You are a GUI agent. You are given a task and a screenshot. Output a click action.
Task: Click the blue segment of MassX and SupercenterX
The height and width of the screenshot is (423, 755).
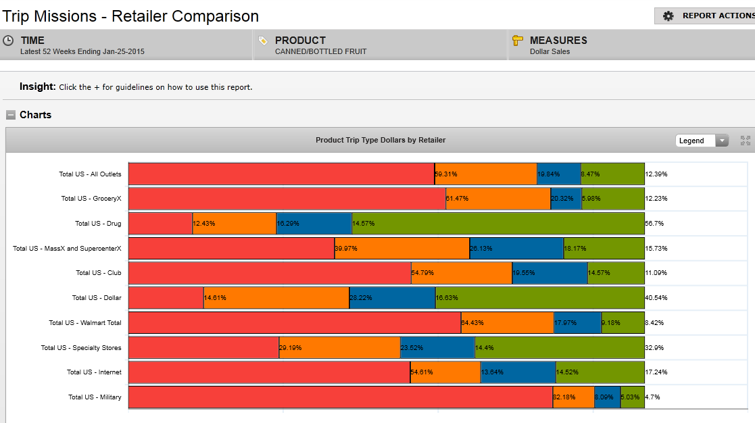516,248
